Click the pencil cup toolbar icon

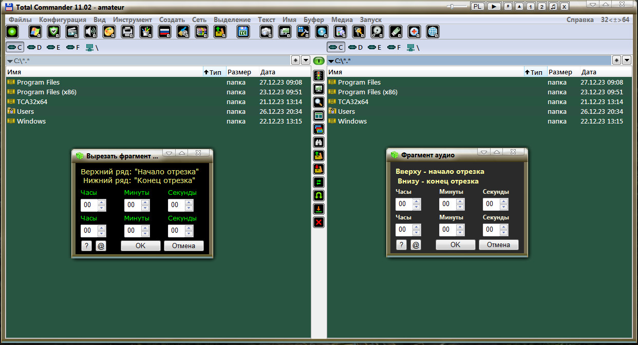(146, 32)
